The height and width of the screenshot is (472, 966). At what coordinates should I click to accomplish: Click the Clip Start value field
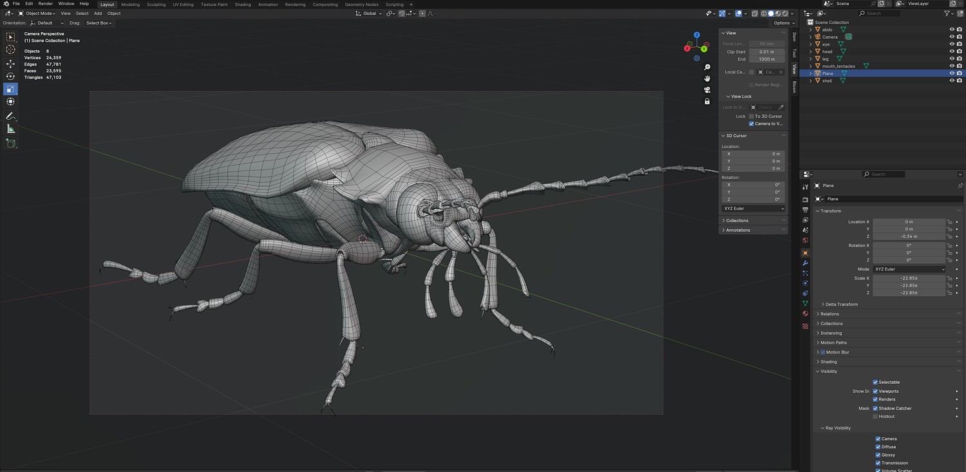pos(766,52)
